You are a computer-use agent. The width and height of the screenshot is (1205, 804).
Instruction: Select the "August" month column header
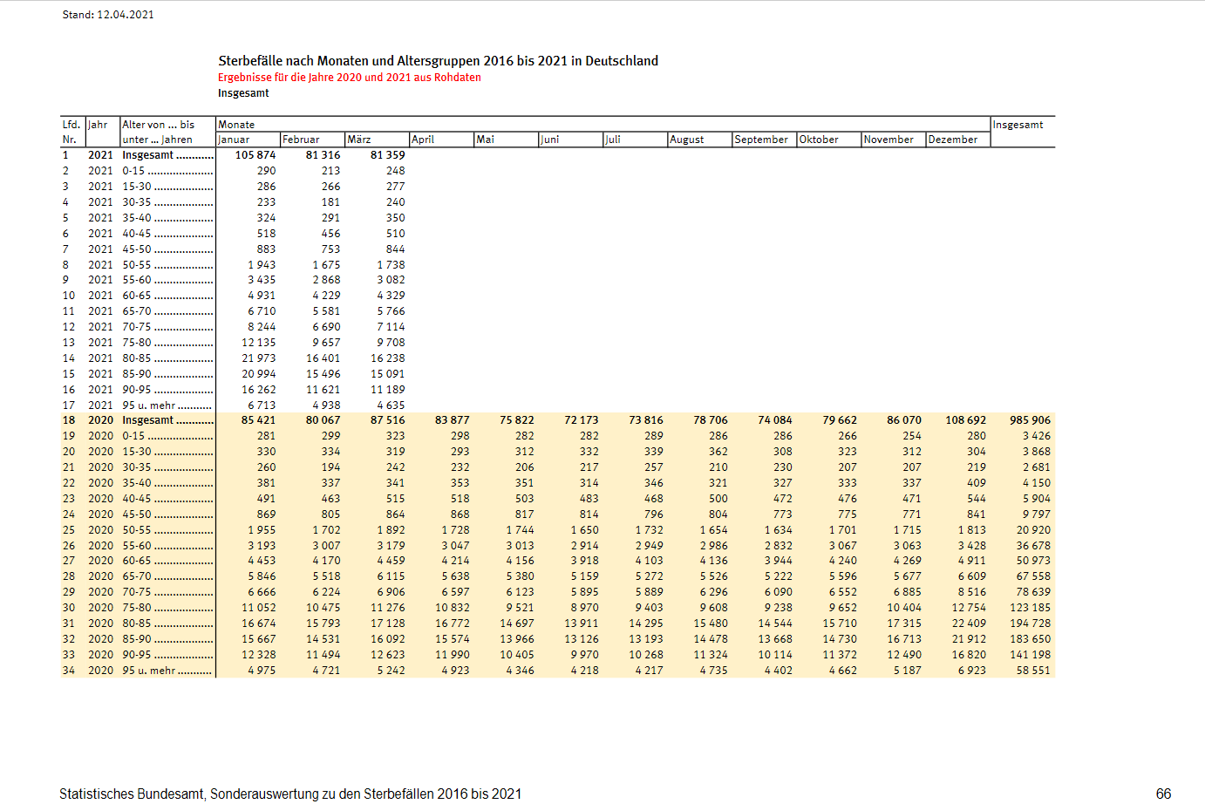[x=687, y=140]
